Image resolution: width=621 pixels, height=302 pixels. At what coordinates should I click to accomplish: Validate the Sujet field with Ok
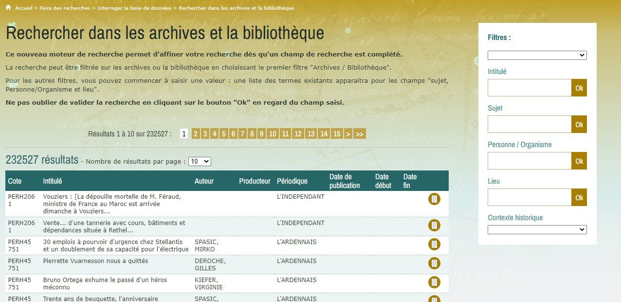[x=579, y=125]
